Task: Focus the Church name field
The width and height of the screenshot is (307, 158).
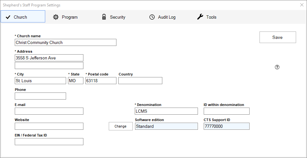Action: pyautogui.click(x=65, y=42)
